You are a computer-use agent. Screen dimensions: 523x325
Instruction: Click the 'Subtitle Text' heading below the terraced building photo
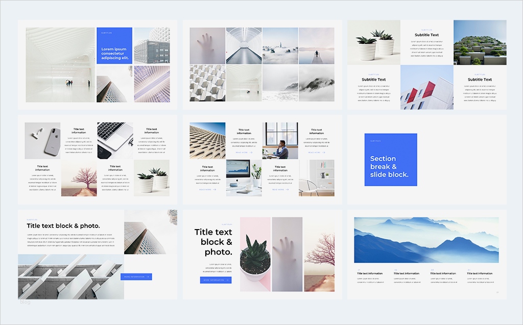(x=480, y=79)
